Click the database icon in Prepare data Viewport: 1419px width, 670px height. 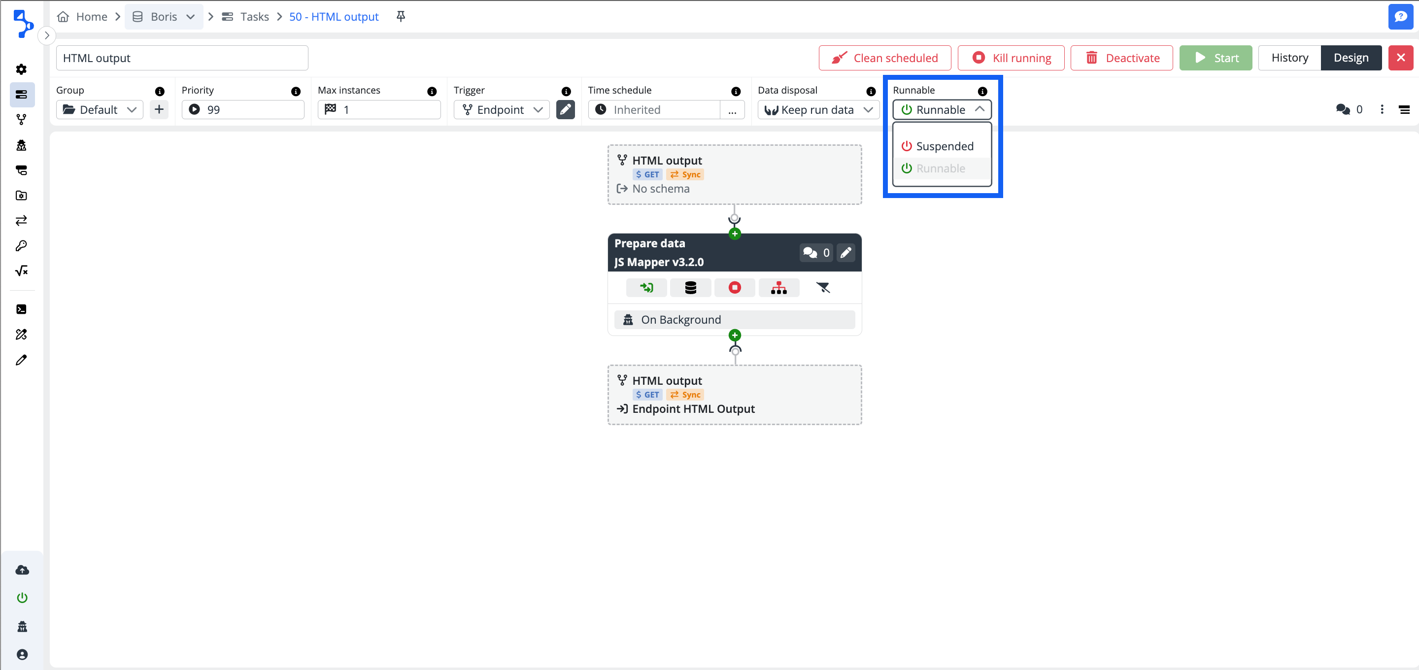(x=690, y=288)
